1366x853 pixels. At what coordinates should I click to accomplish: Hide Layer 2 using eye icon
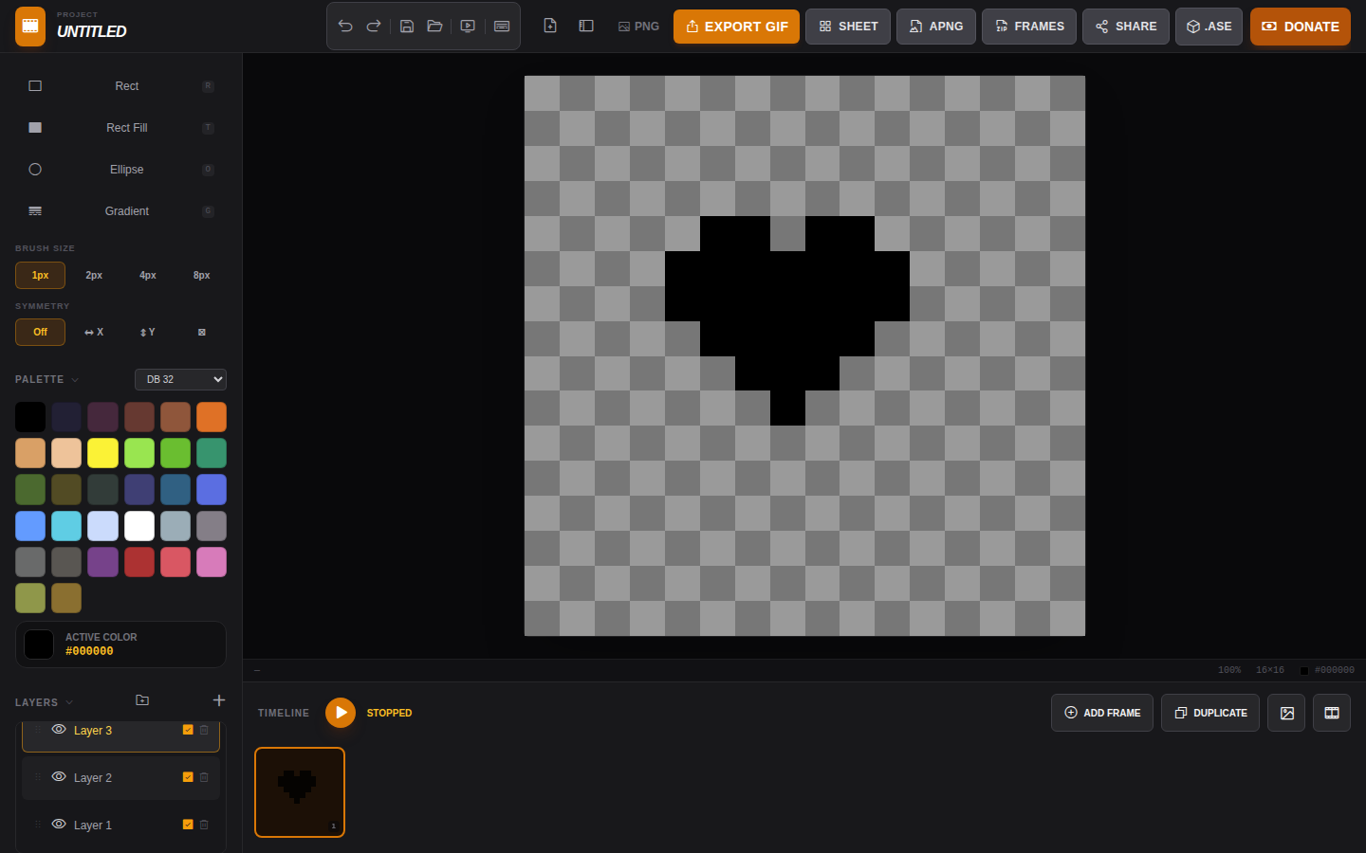pos(59,777)
